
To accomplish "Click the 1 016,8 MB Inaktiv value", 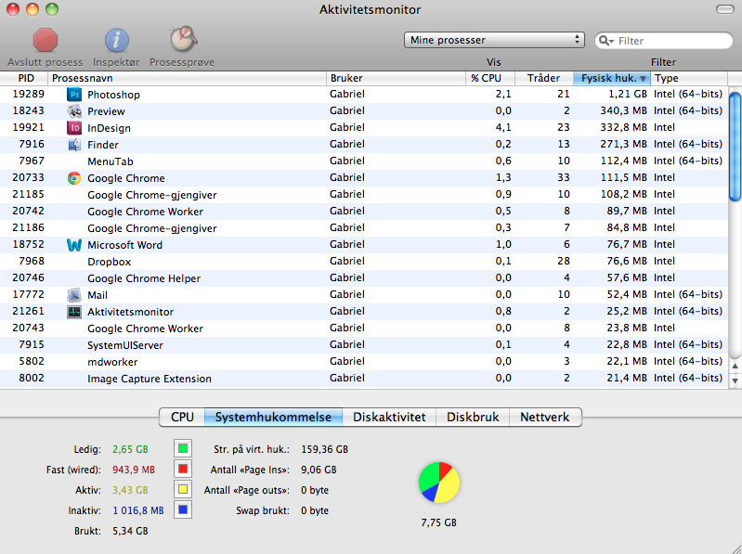I will coord(138,510).
